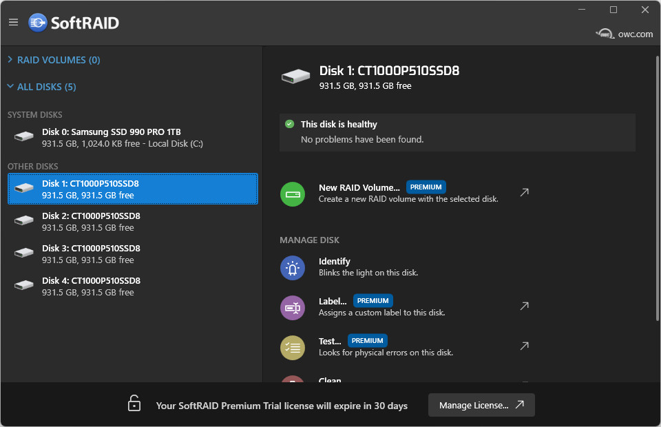
Task: Select Disk 1: CT1000P510SSD8 in list
Action: [x=133, y=189]
